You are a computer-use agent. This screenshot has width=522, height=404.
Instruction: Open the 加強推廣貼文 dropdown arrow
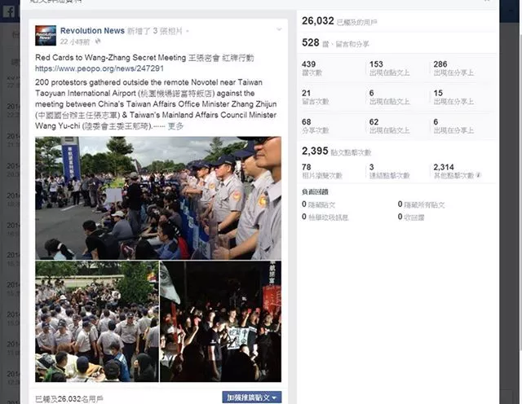click(x=274, y=397)
